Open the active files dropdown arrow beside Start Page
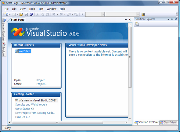The width and height of the screenshot is (180, 132). point(126,20)
